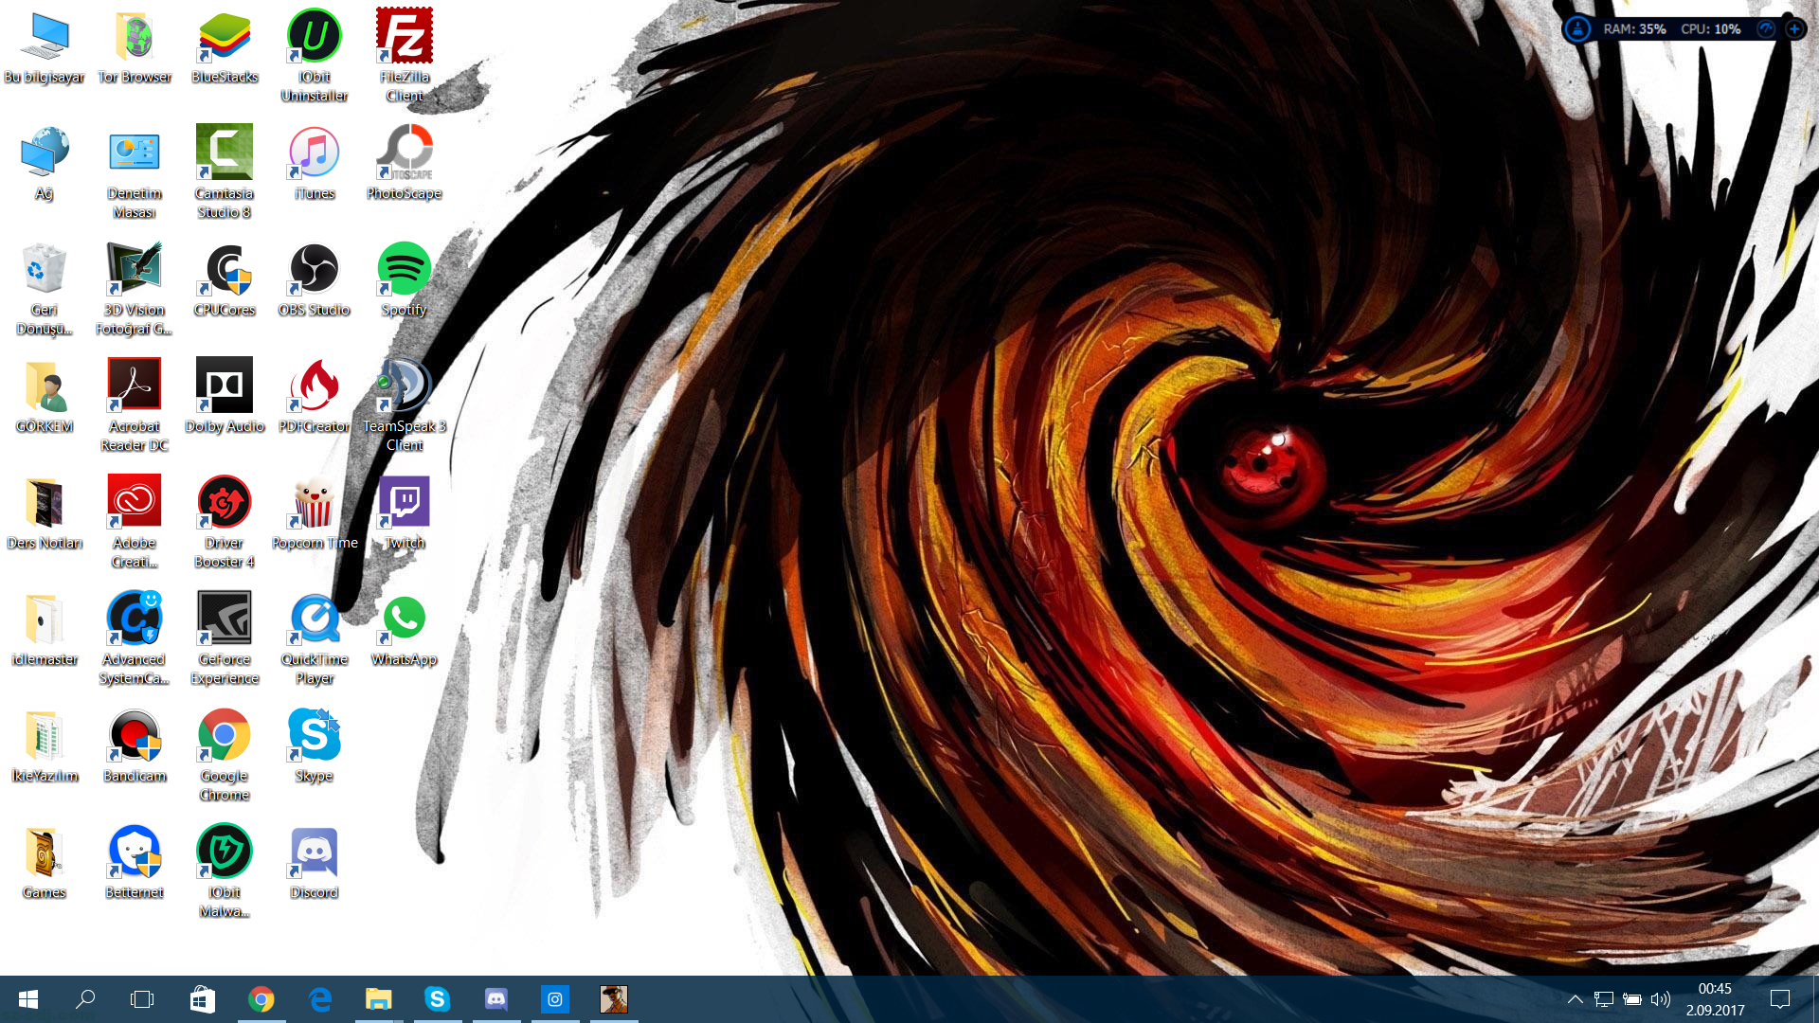
Task: Select the Adobe Creative Cloud shortcut
Action: click(135, 522)
